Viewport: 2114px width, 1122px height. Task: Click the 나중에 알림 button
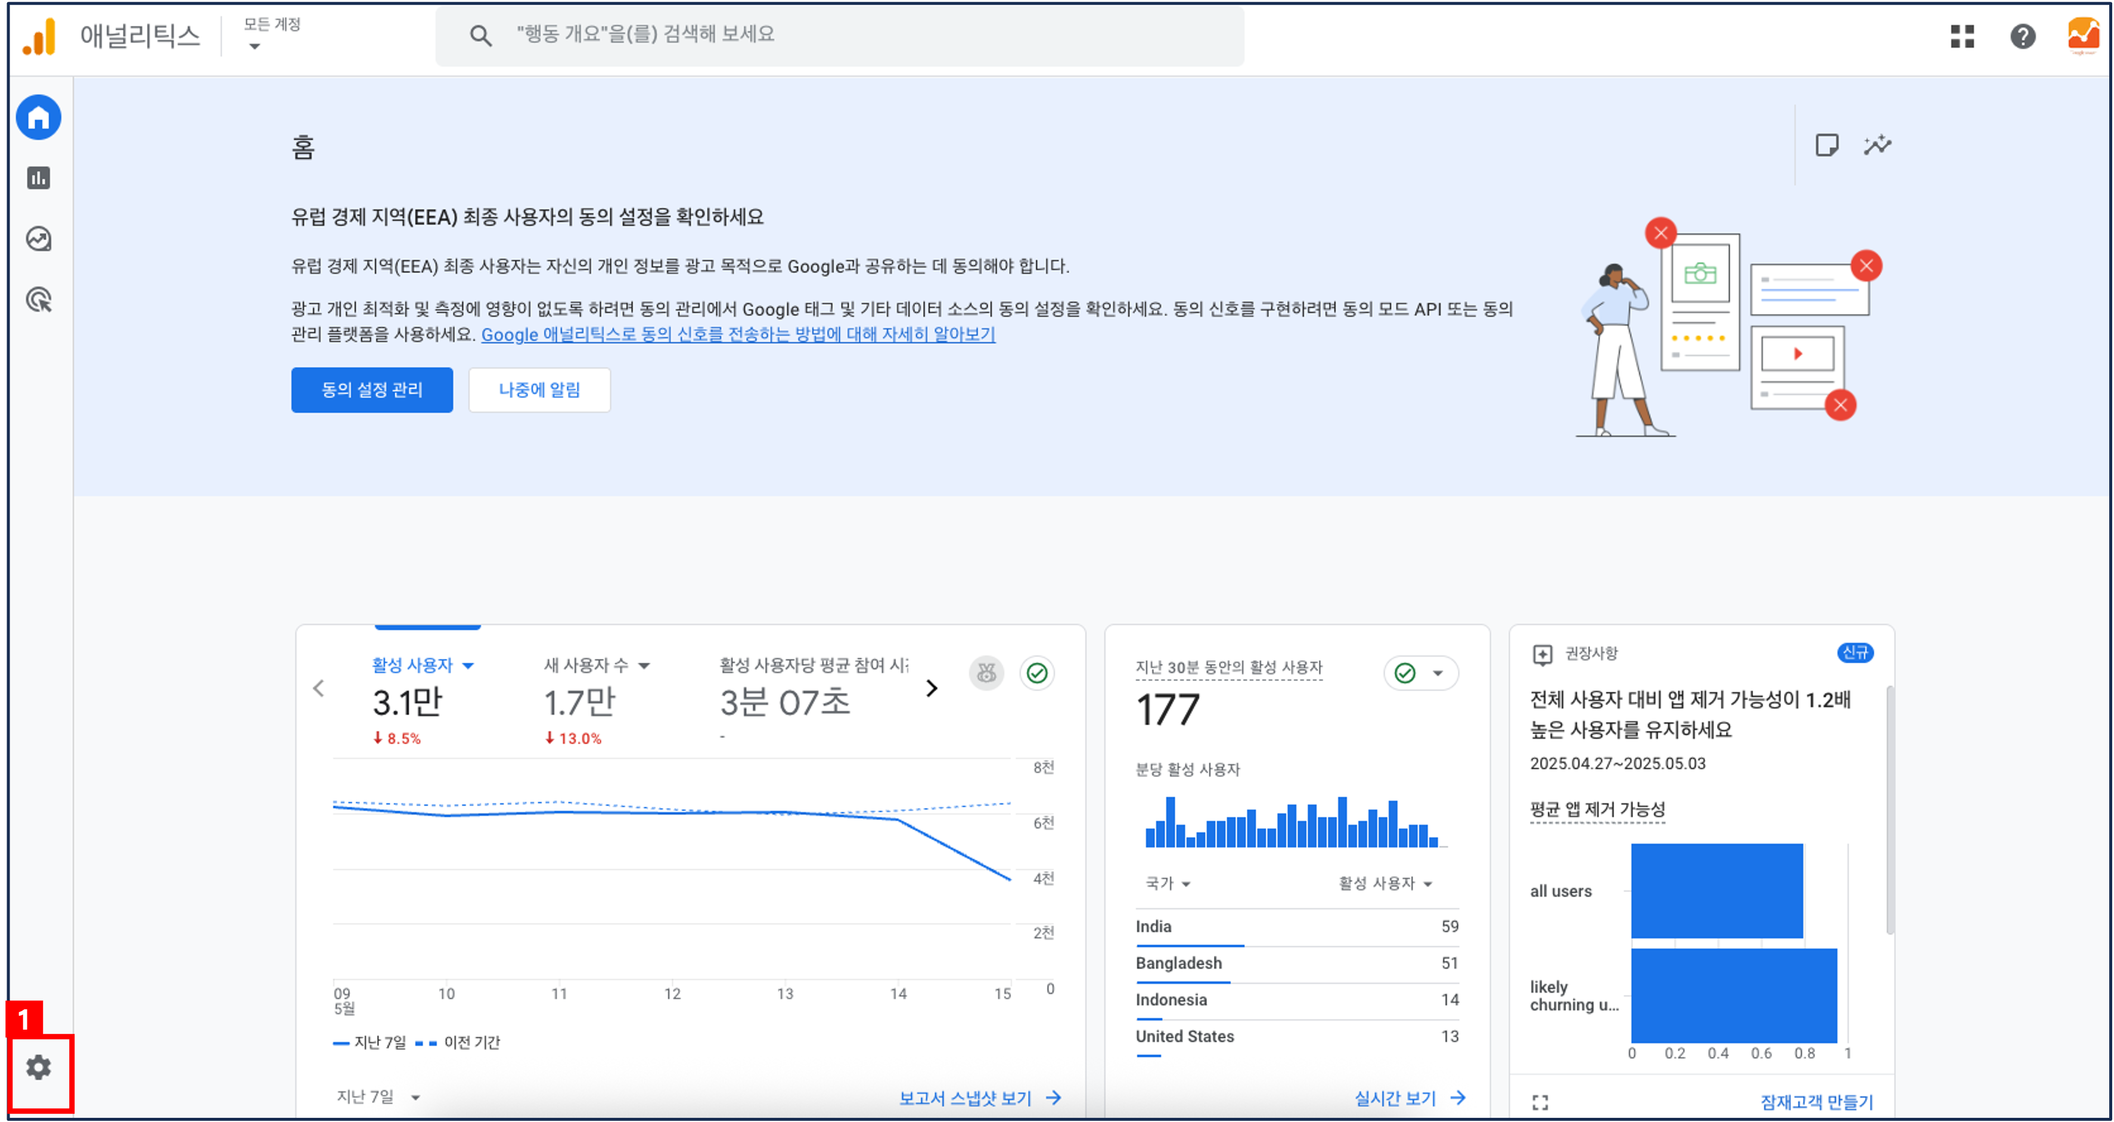click(539, 390)
